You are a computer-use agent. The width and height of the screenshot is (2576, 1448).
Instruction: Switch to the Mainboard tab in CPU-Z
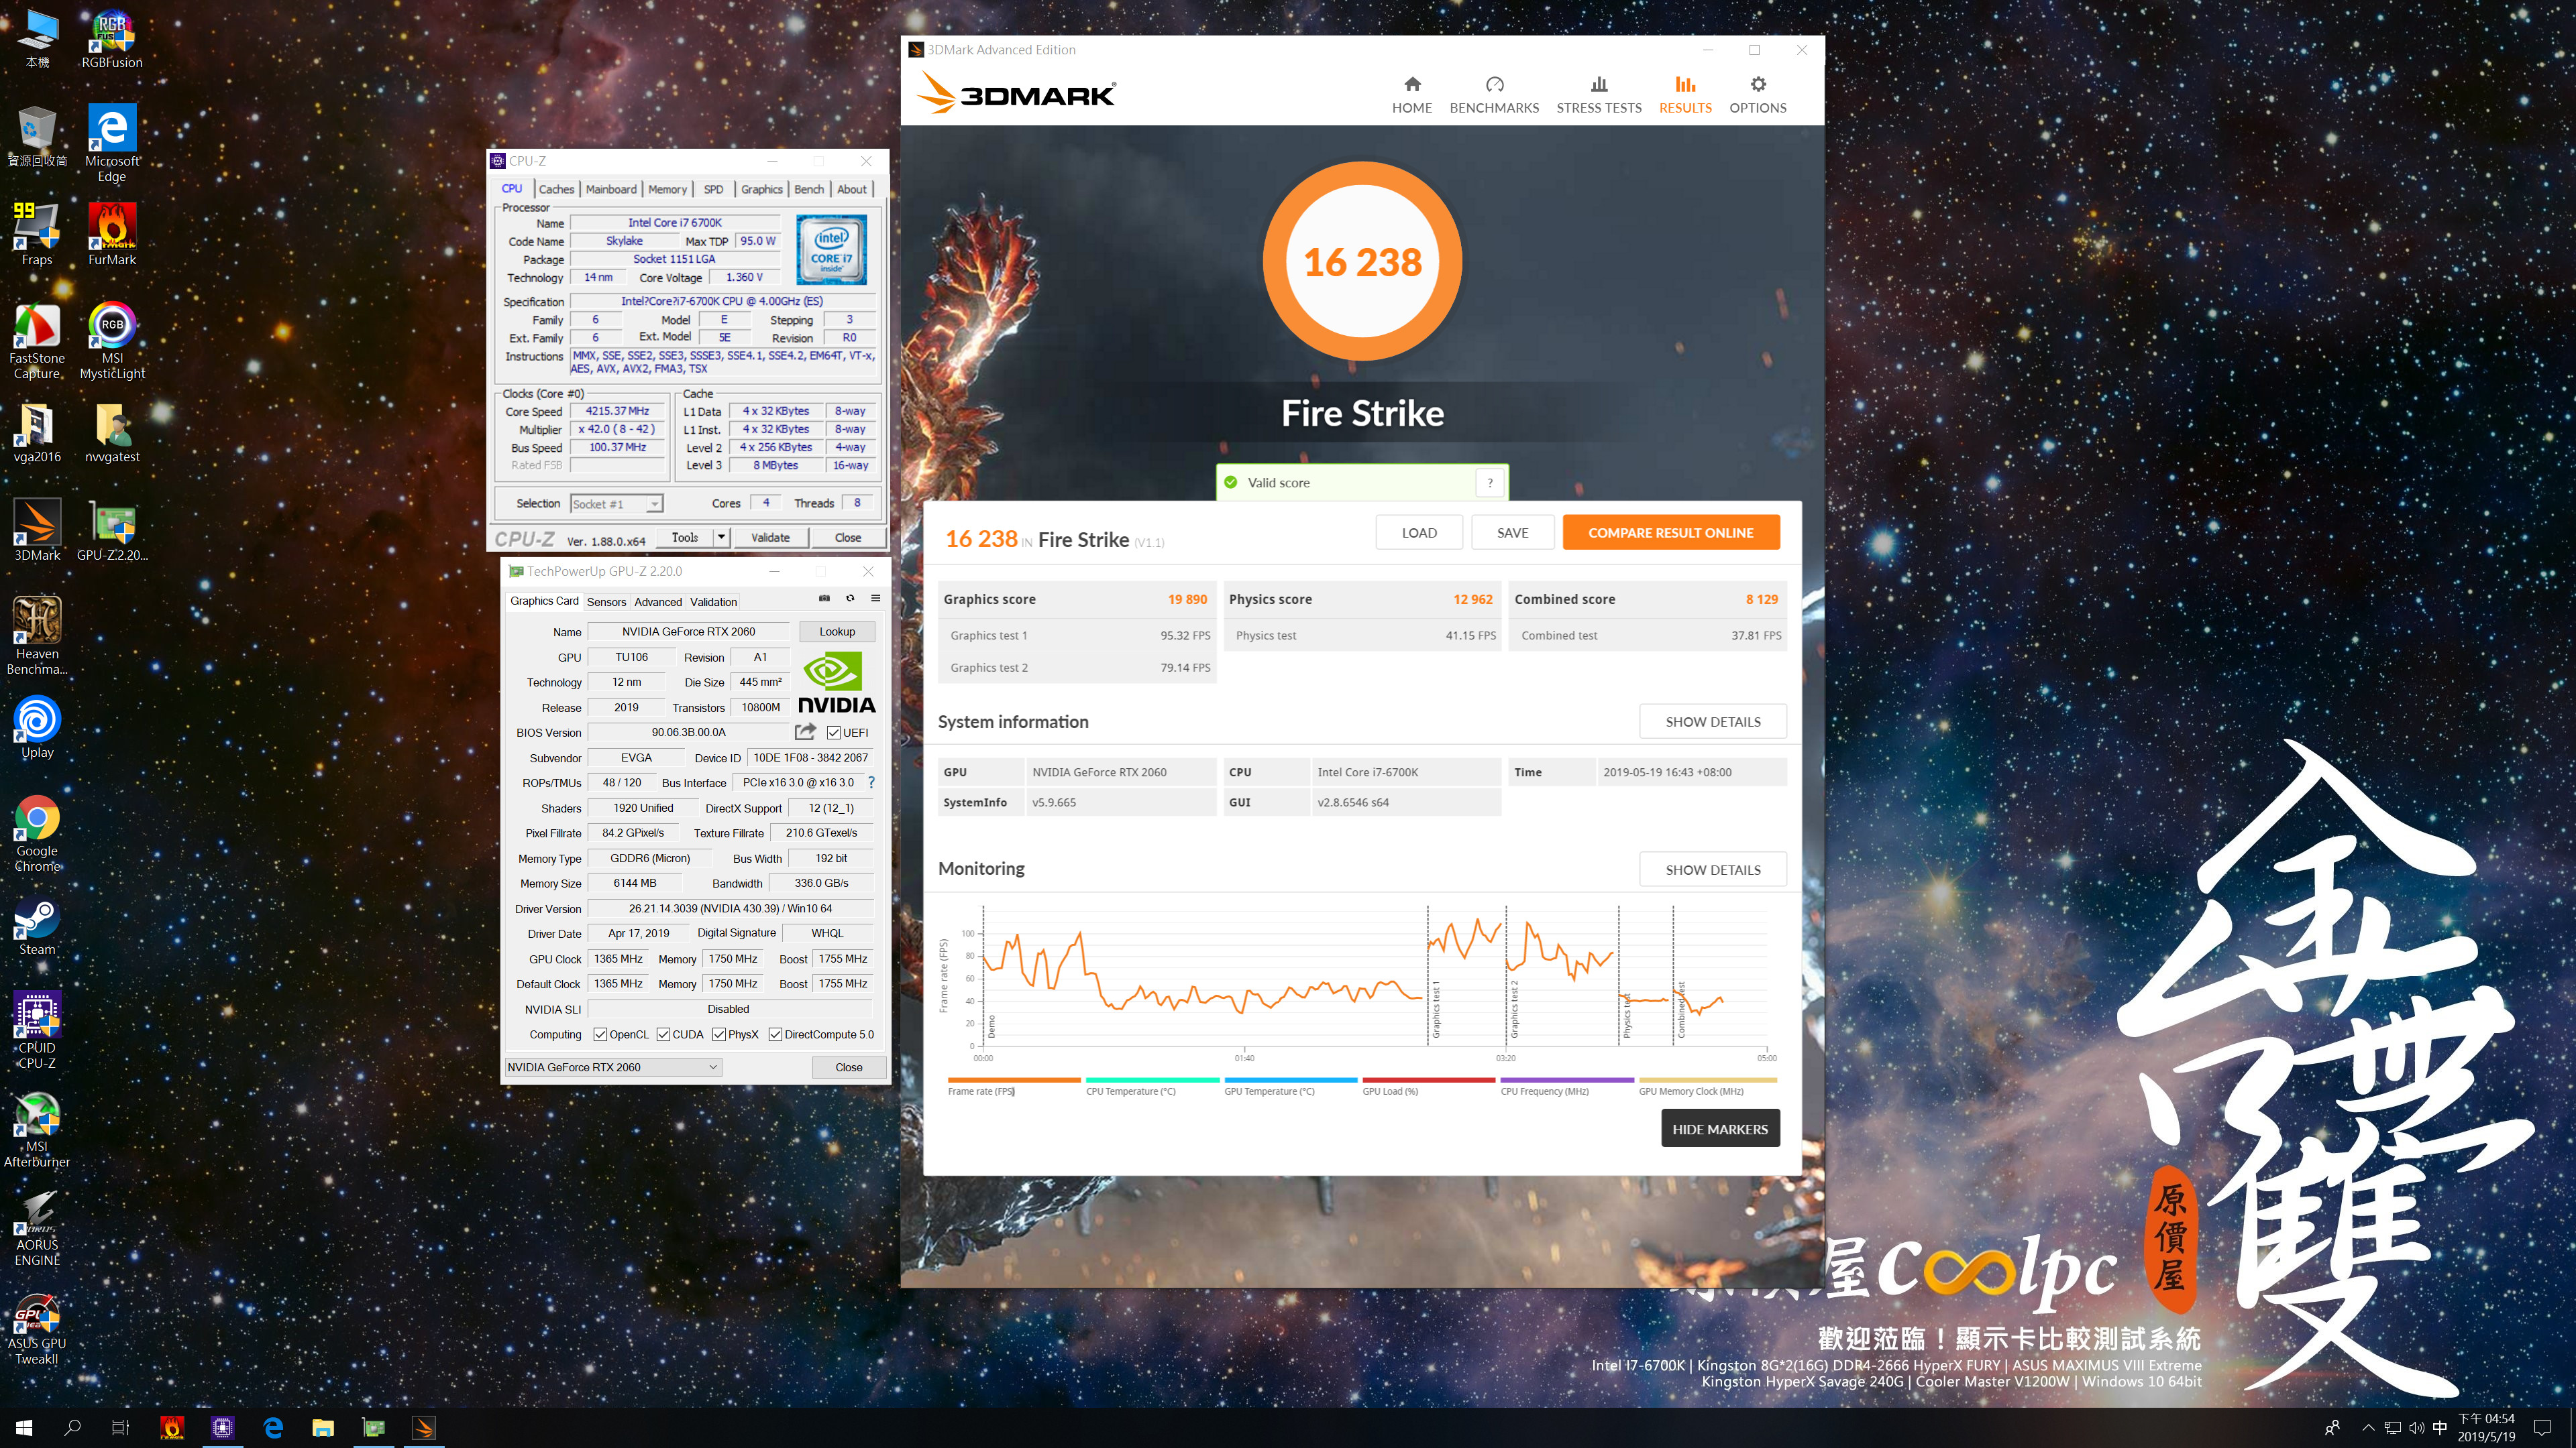click(x=611, y=189)
